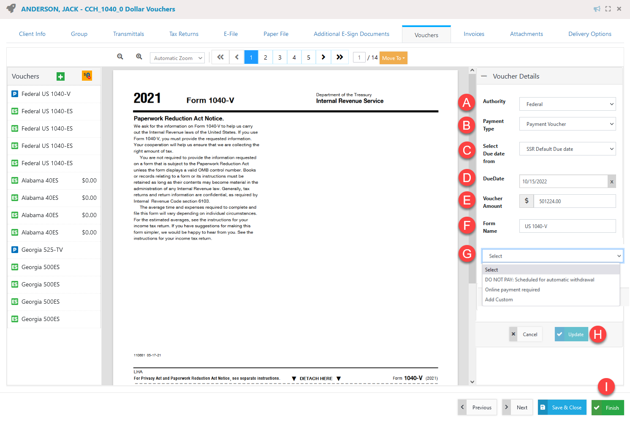
Task: Add a new voucher with the green plus icon
Action: (60, 76)
